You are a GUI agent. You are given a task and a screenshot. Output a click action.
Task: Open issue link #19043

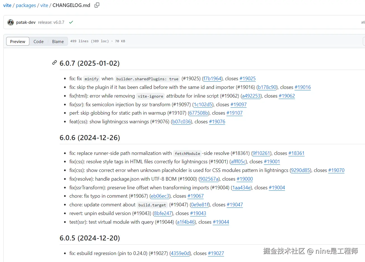click(198, 213)
